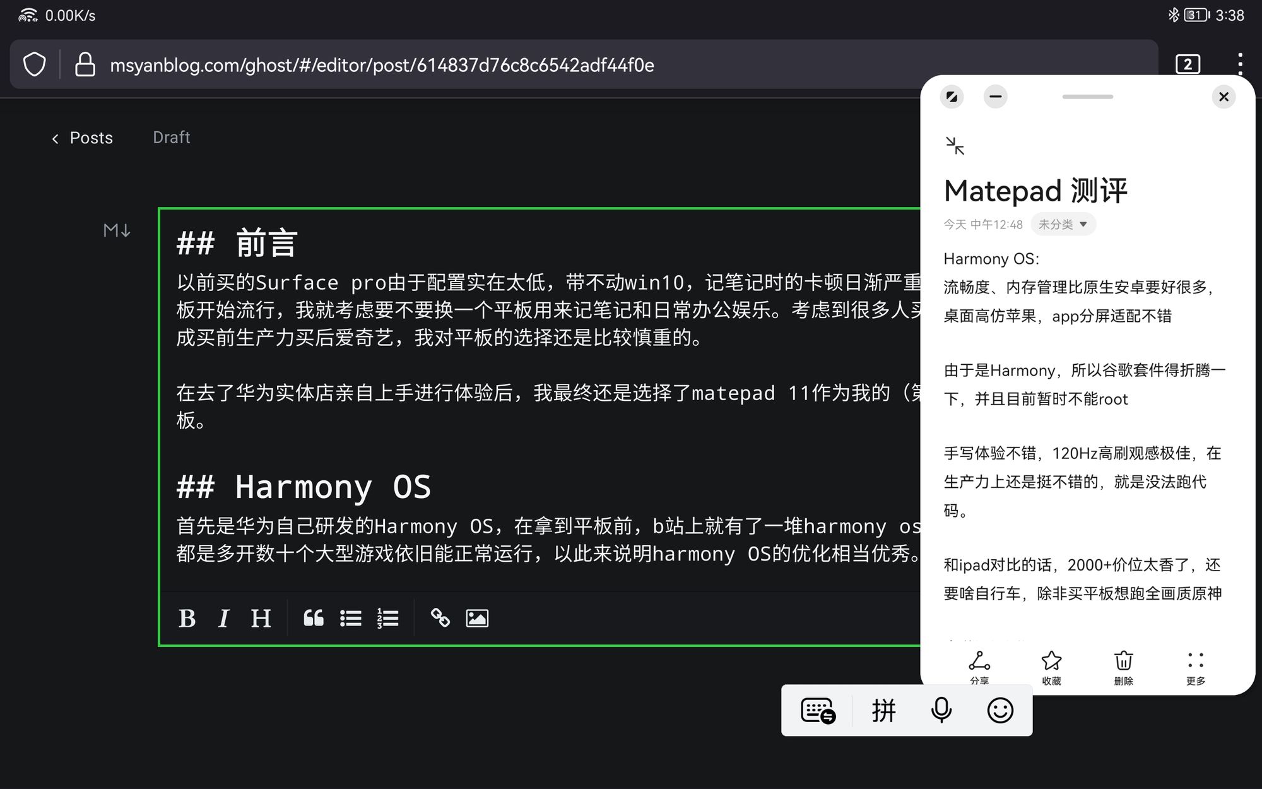Place cursor in the ## Harmony OS heading
Image resolution: width=1262 pixels, height=789 pixels.
(x=304, y=487)
